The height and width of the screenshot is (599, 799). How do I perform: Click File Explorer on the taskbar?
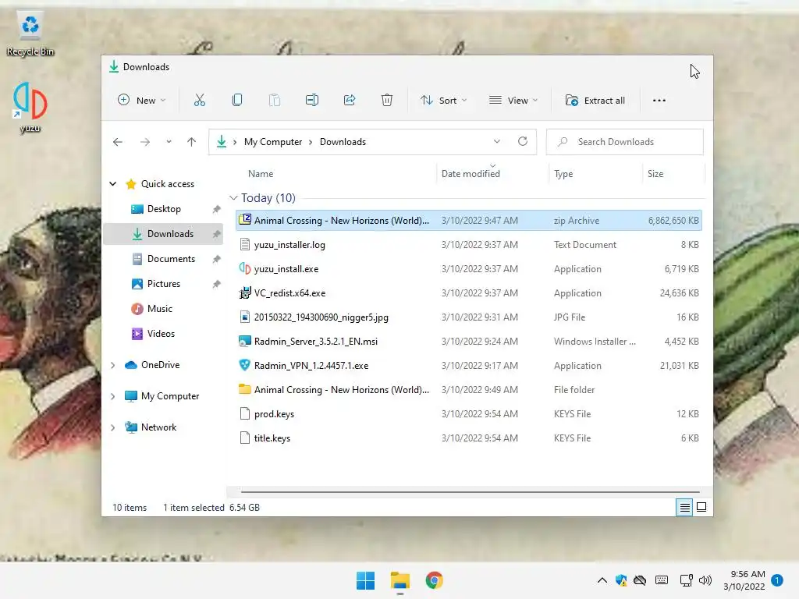pos(400,580)
